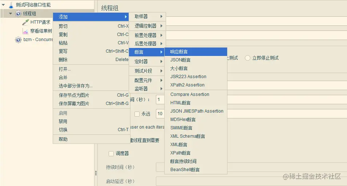Viewport: 347px width, 186px height.
Task: Add an SMIME断言 assertion
Action: [196, 128]
